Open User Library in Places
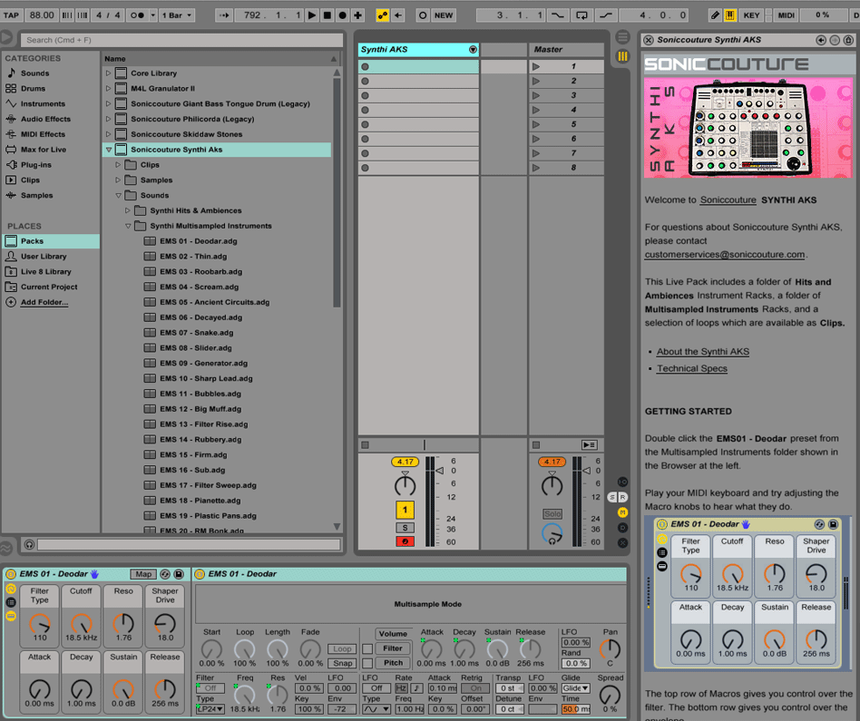 tap(44, 257)
